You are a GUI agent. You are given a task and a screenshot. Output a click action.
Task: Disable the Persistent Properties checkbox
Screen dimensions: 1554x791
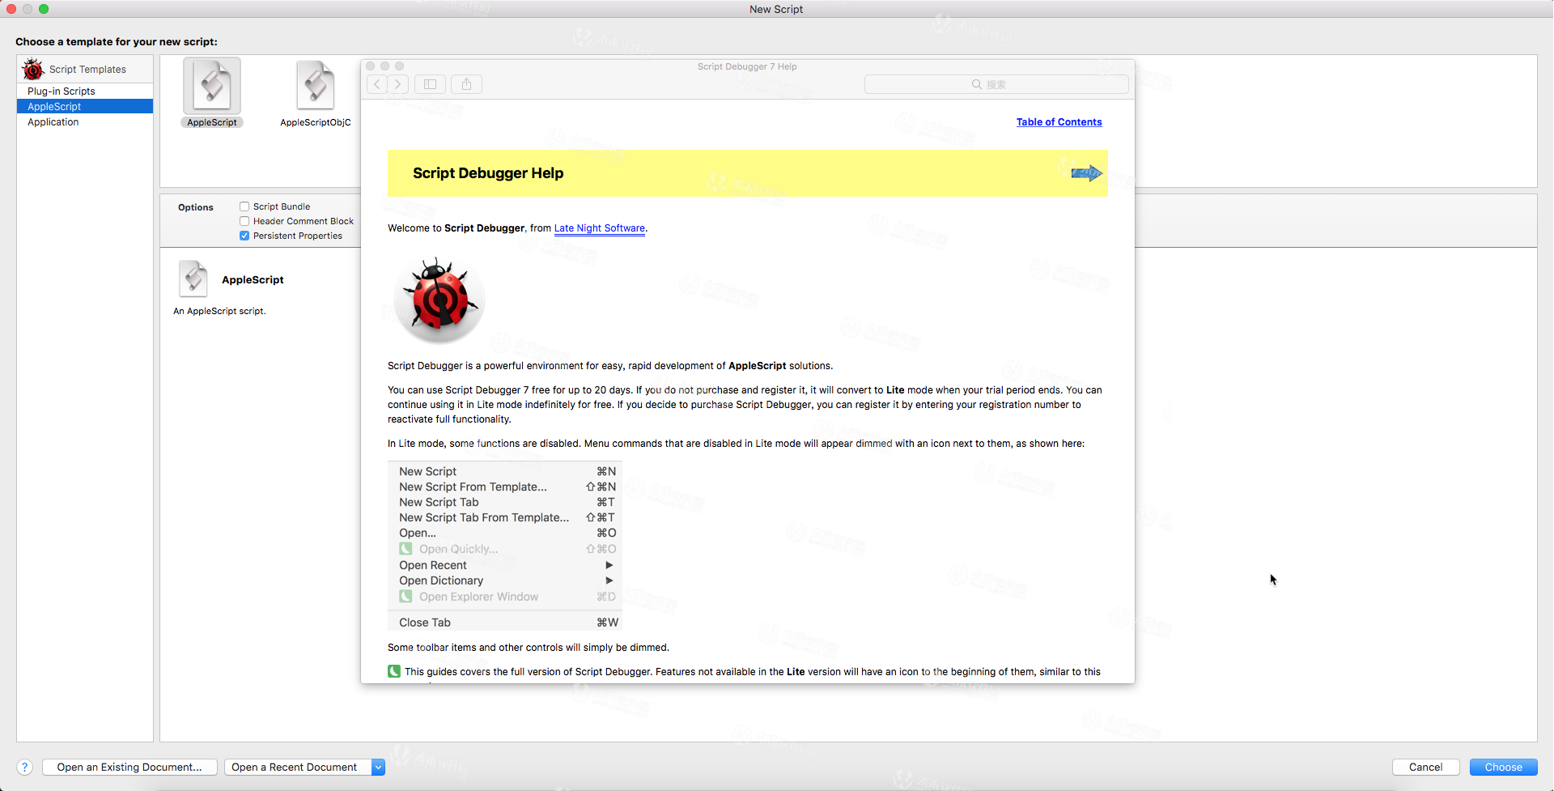[x=244, y=236]
